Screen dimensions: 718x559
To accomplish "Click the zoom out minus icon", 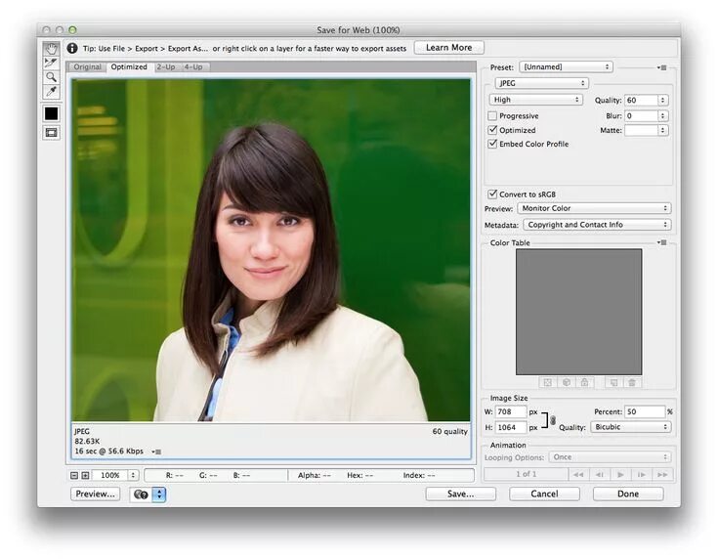I will click(74, 475).
